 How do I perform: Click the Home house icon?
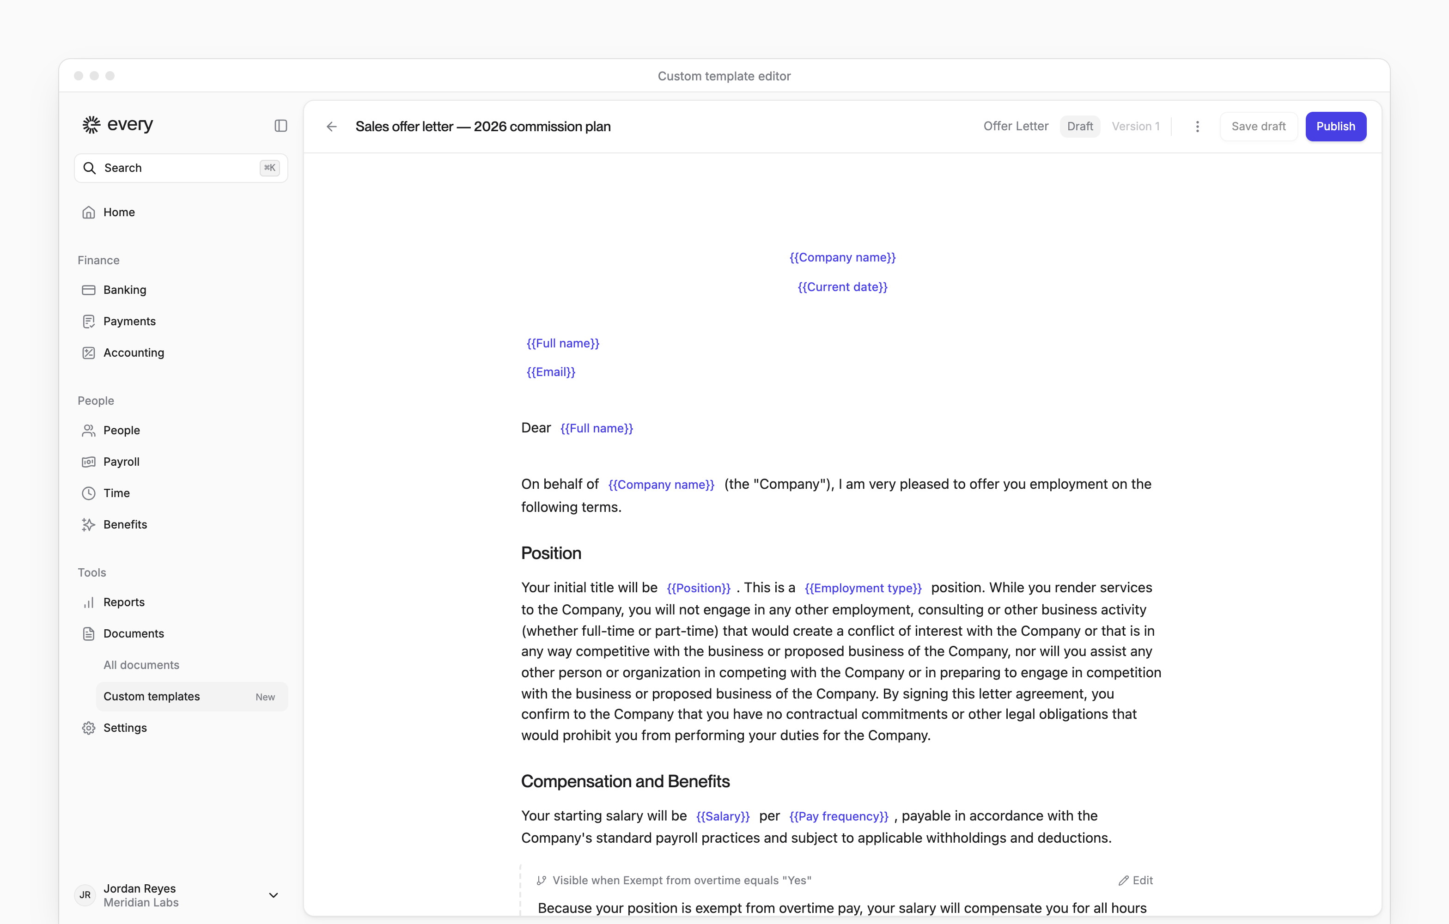[88, 213]
